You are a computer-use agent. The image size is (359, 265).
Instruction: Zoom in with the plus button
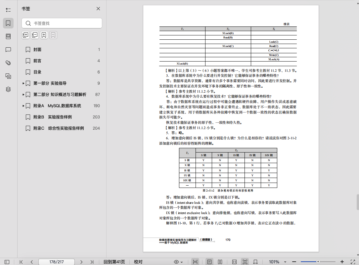click(x=342, y=262)
